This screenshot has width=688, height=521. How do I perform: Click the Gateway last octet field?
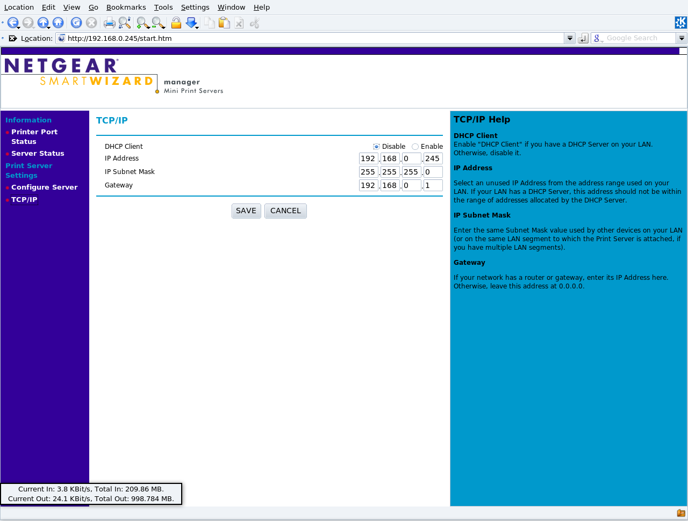click(x=433, y=185)
